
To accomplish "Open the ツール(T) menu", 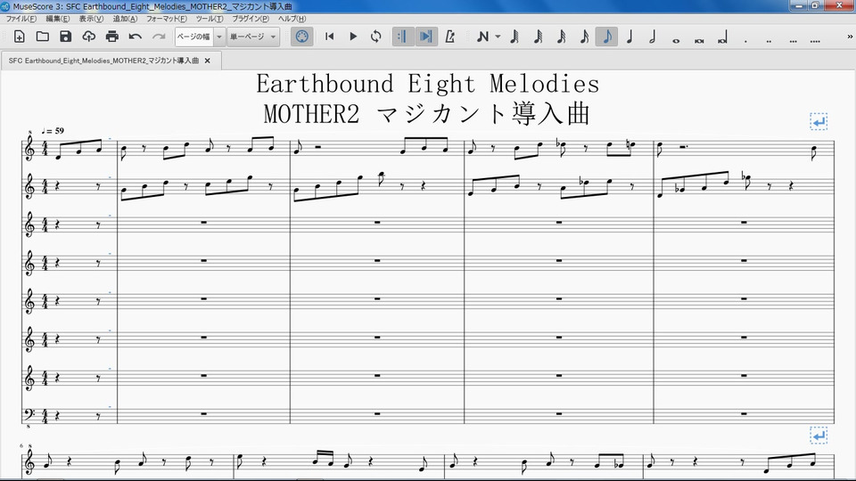I will point(210,19).
